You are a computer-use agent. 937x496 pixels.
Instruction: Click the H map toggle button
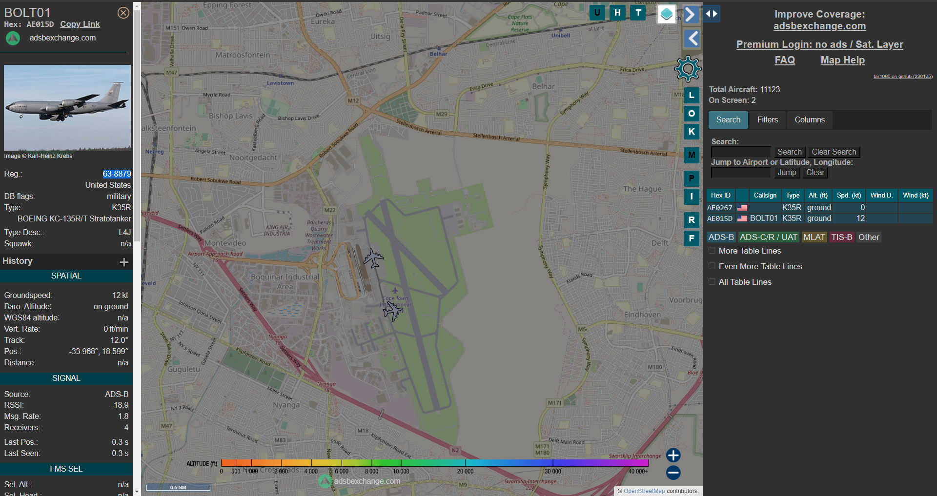tap(617, 13)
